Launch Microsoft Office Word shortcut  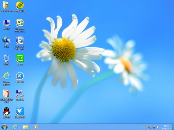(20, 40)
